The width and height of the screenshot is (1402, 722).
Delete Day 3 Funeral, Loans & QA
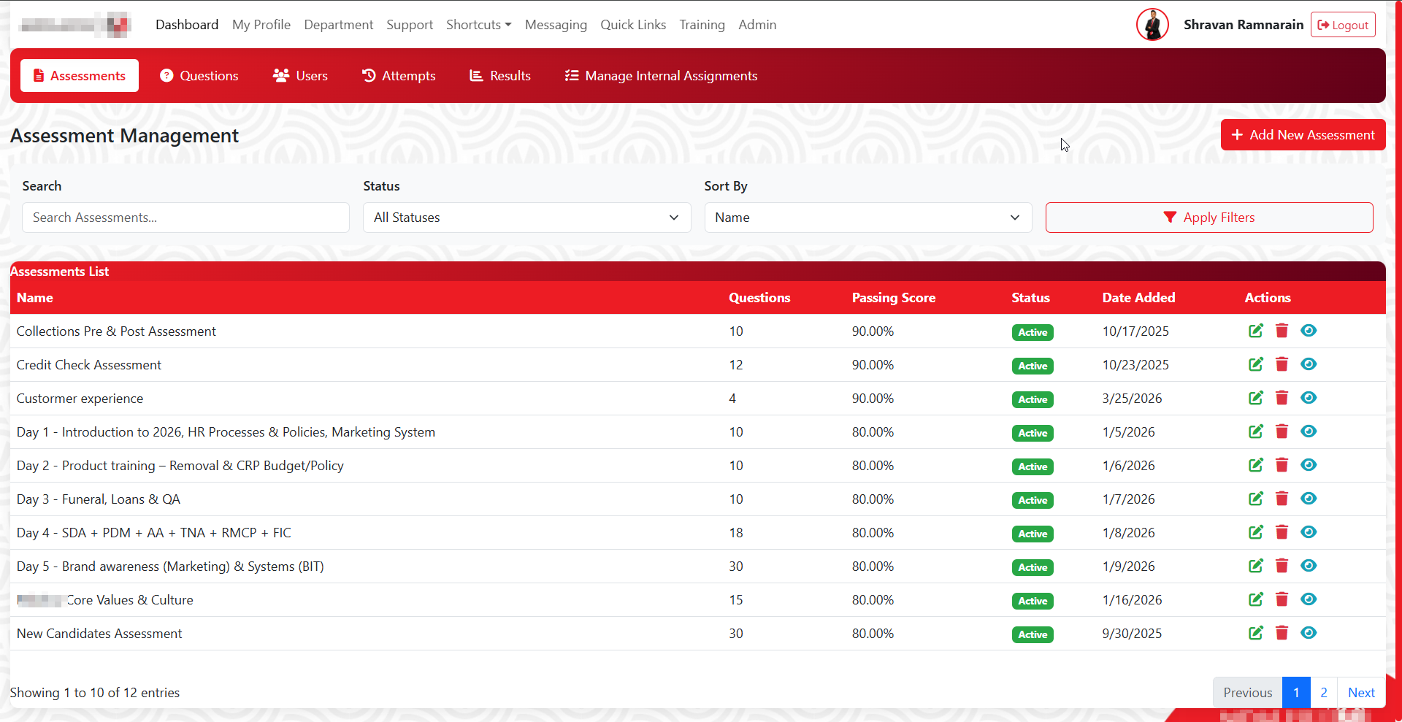[1282, 499]
